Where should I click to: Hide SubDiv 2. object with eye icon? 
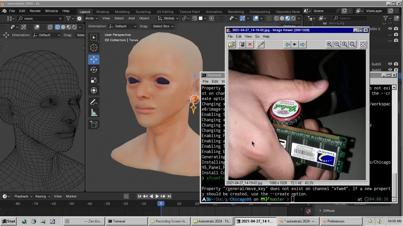click(x=390, y=29)
